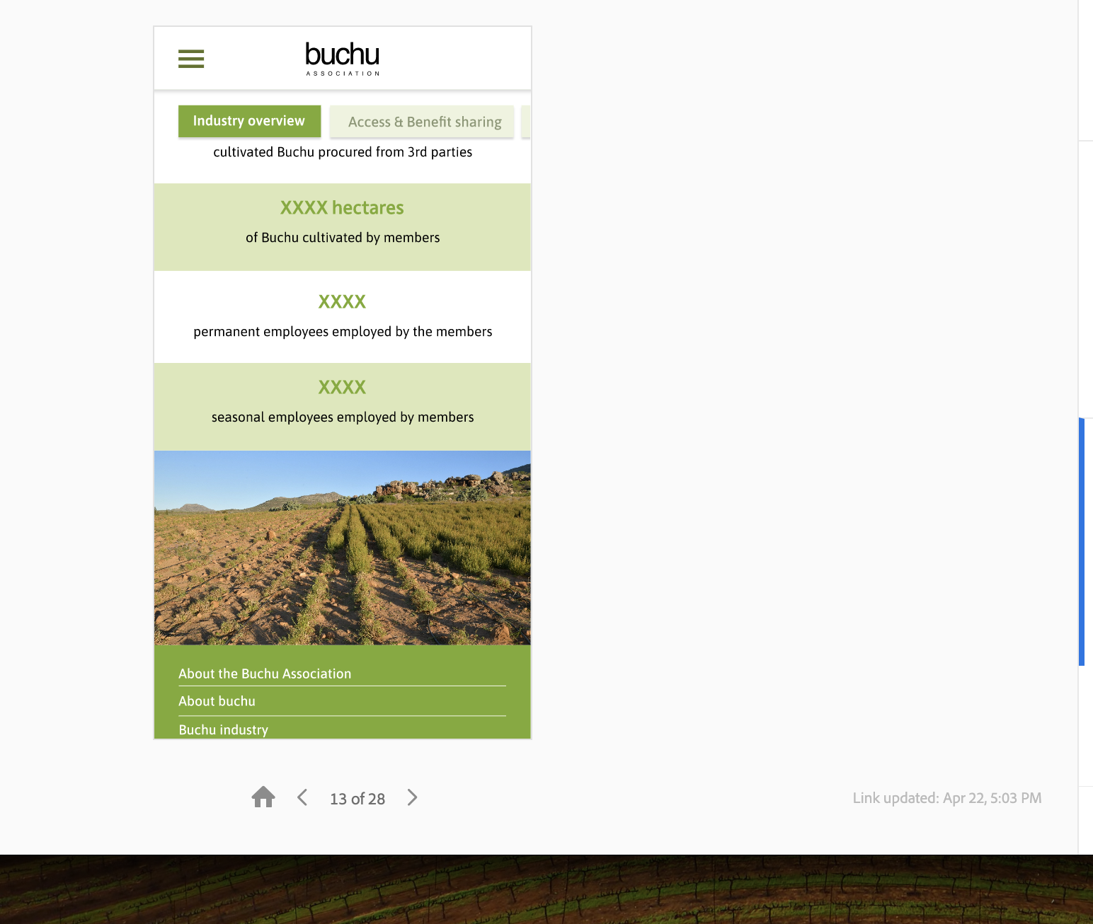Click the blue vertical scrollbar thumb
The height and width of the screenshot is (924, 1093).
click(1081, 541)
